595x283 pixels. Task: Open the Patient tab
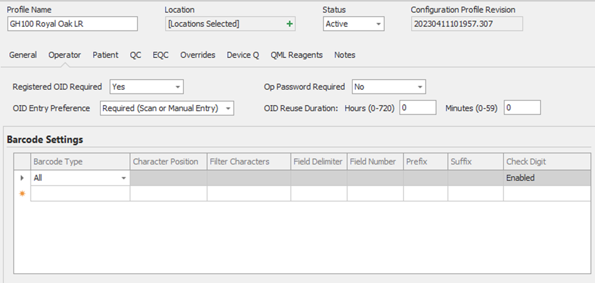pyautogui.click(x=106, y=55)
